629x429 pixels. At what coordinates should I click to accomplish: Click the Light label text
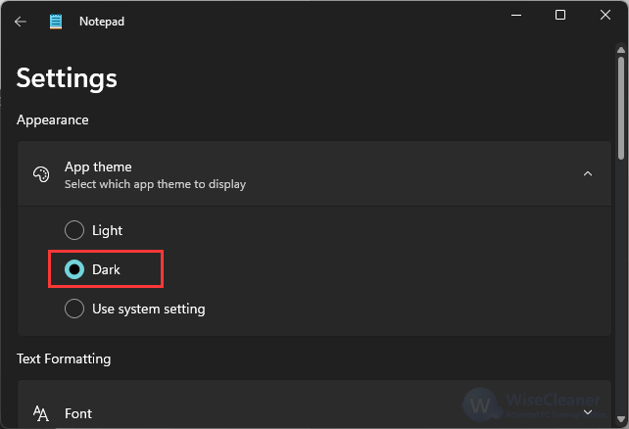[107, 230]
